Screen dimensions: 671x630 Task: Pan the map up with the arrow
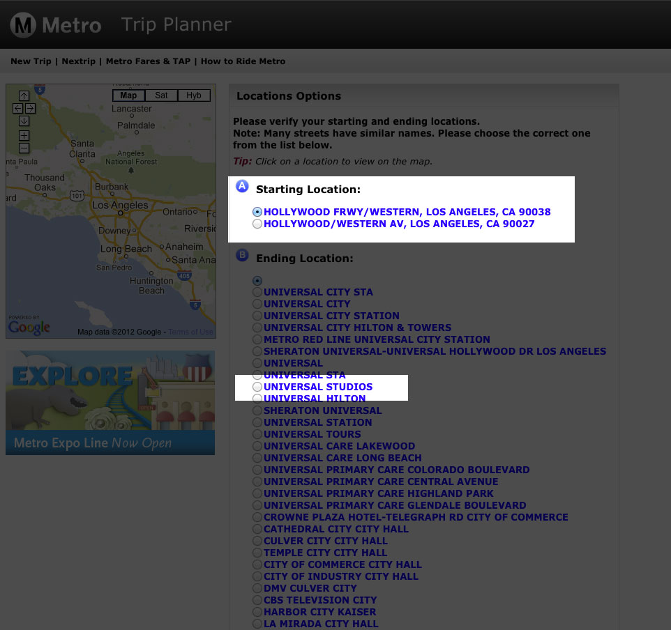[x=24, y=95]
